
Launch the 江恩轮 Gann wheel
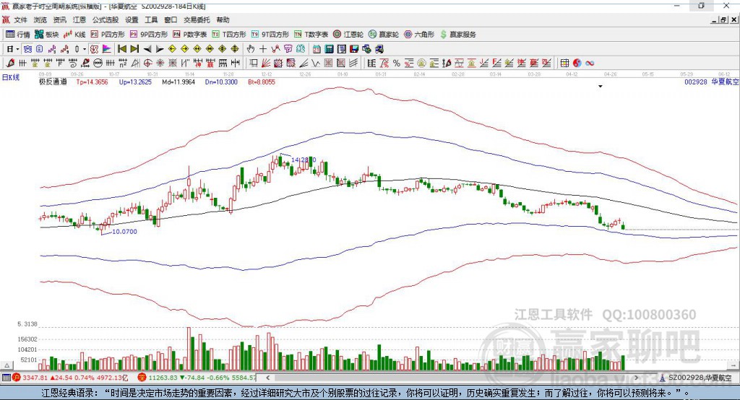[348, 35]
